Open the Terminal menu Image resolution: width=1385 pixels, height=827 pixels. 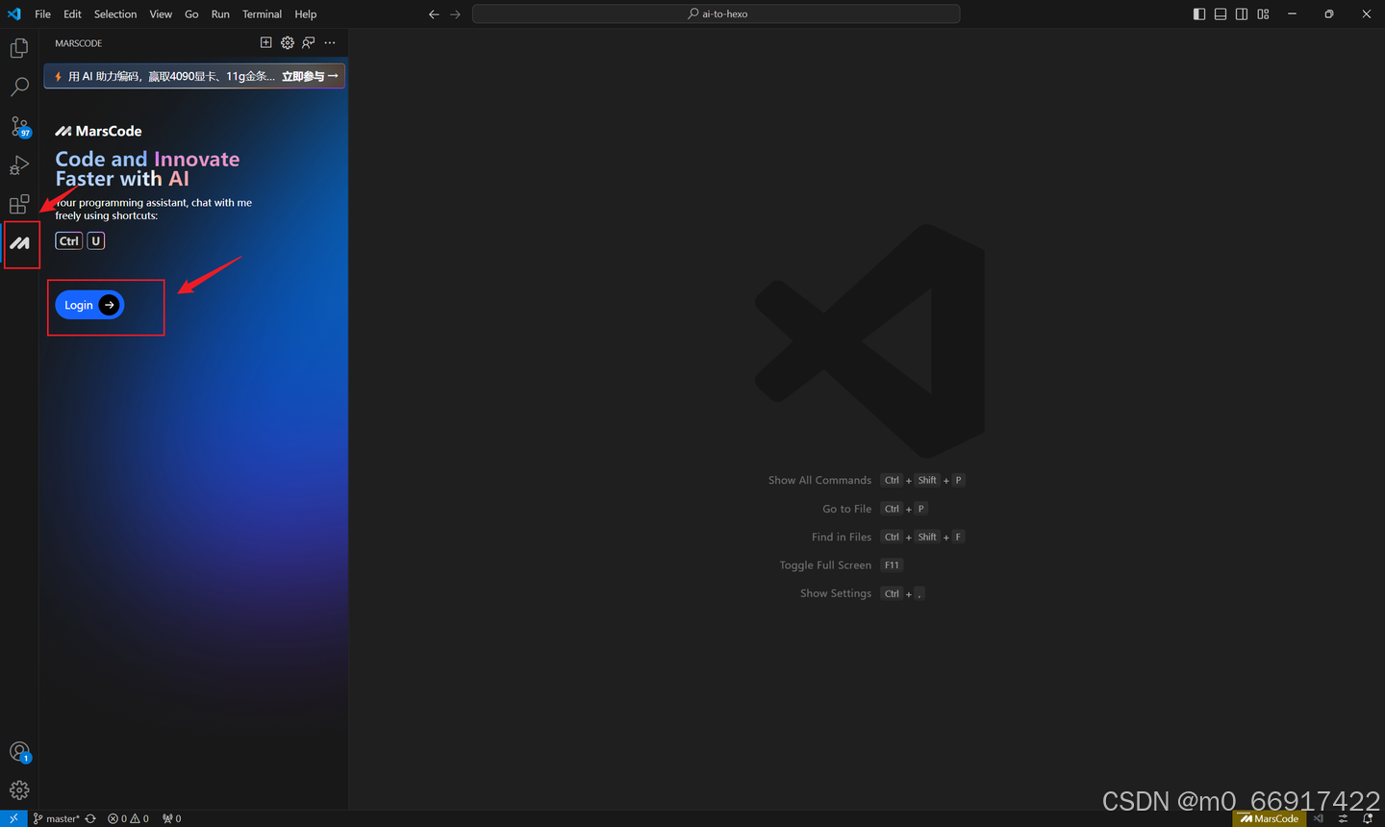(x=262, y=13)
